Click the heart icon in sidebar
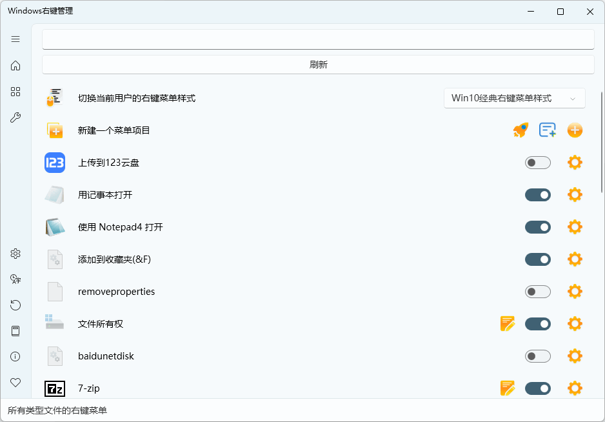605x422 pixels. 15,383
